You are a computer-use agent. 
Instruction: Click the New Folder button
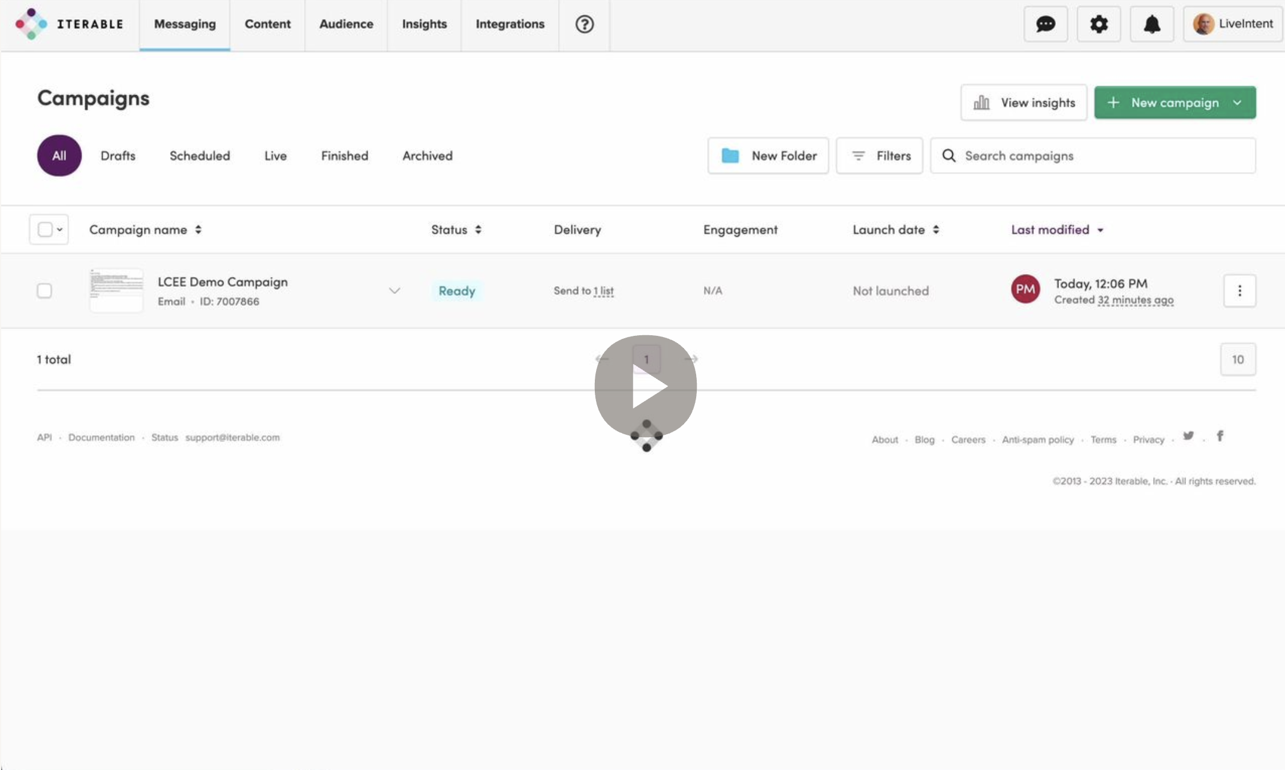point(768,156)
